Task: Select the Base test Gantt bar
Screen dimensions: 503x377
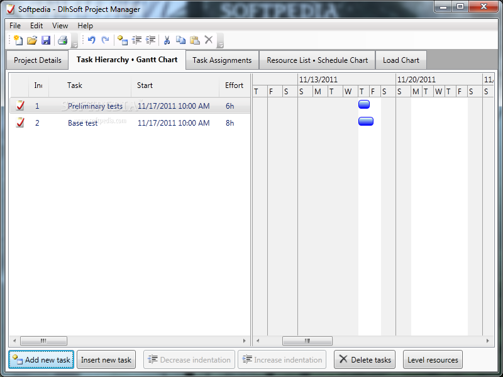Action: 366,121
